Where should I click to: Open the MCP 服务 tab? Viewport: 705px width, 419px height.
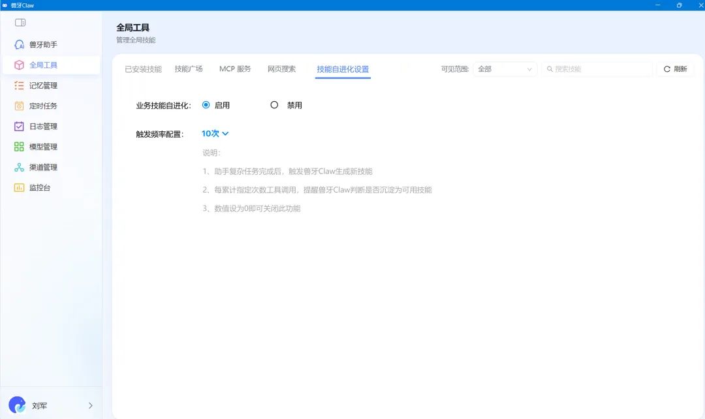235,69
